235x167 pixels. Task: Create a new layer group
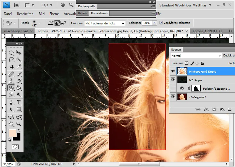pos(229,109)
